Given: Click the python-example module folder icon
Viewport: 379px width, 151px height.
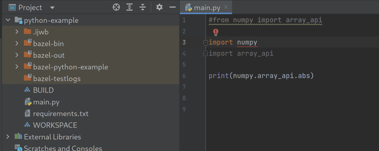Looking at the screenshot, I should [x=18, y=20].
